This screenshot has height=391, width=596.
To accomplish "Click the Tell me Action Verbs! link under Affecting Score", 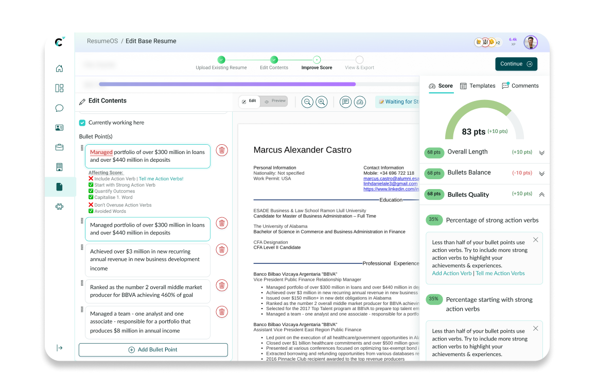I will 161,179.
